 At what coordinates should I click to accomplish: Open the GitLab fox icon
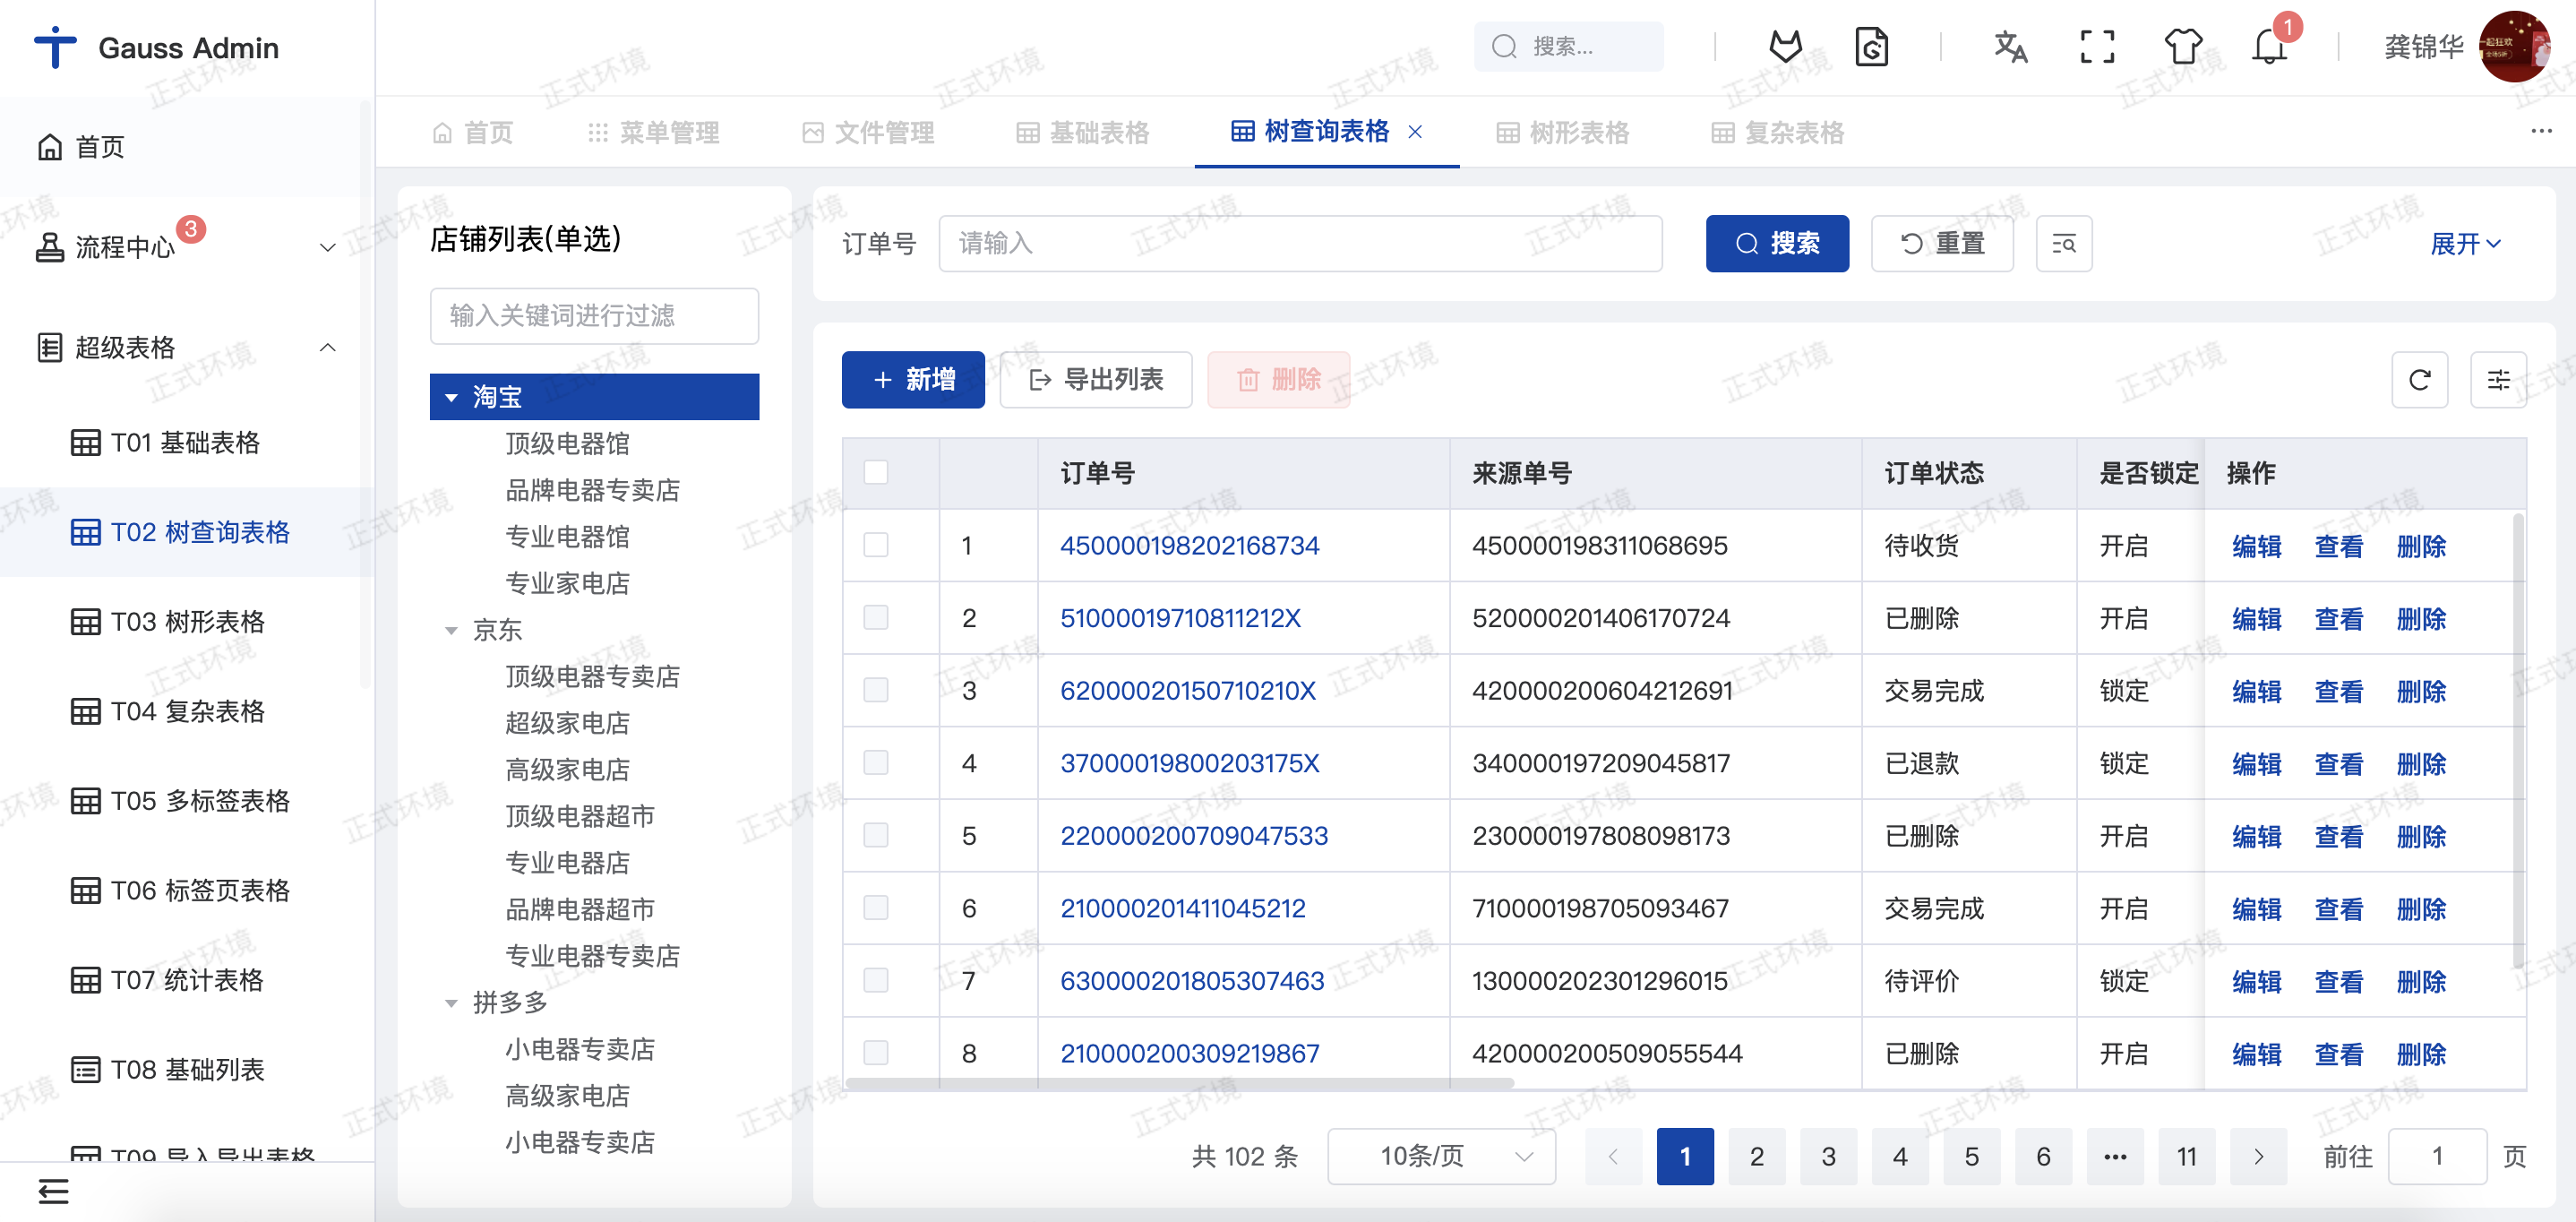(1786, 47)
